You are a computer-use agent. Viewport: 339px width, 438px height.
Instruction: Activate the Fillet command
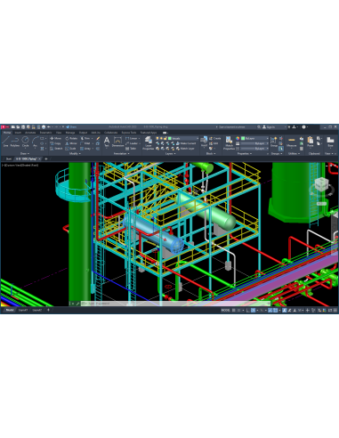coord(85,143)
